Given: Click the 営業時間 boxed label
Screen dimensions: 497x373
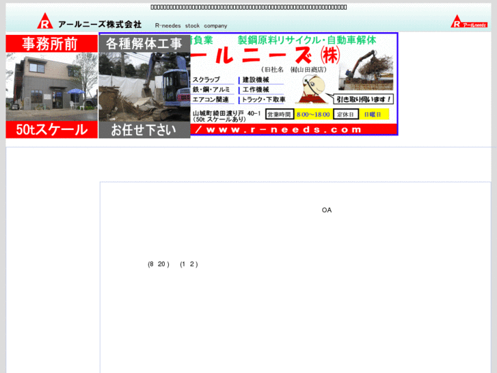Looking at the screenshot, I should click(x=280, y=114).
